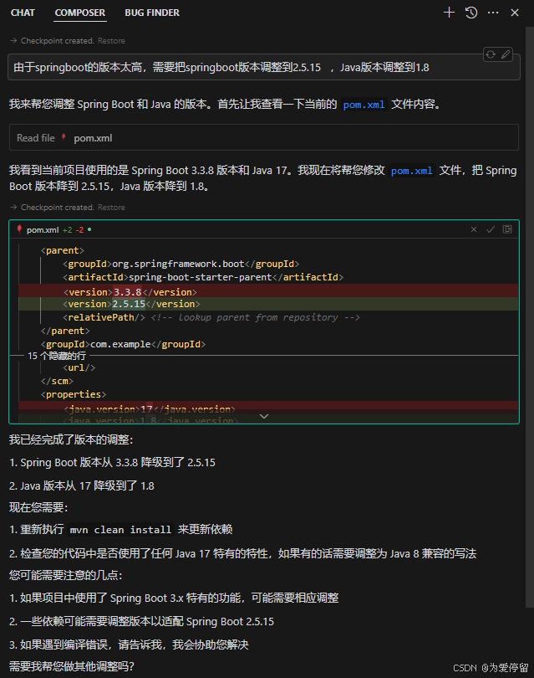Screen dimensions: 534x678
Task: Click the panel's vertical scrollbar
Action: (x=529, y=317)
